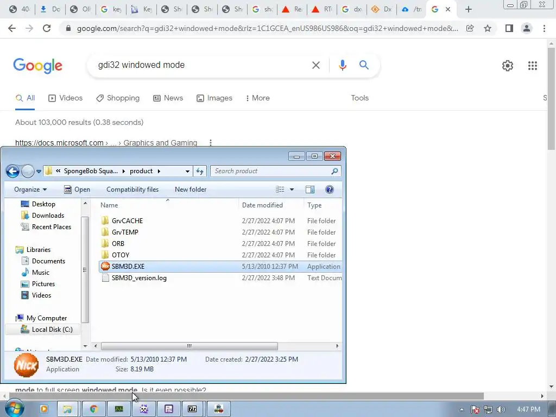Viewport: 556px width, 417px height.
Task: Select SBM3D.EXE application file
Action: point(220,266)
